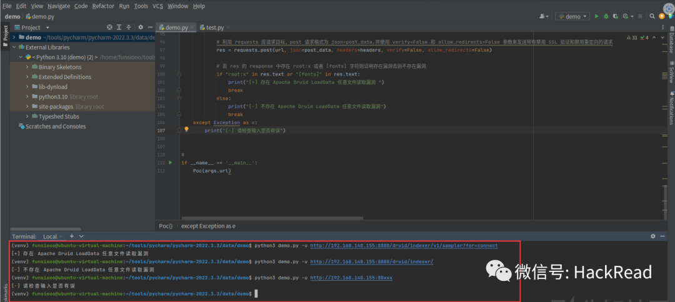Image resolution: width=675 pixels, height=302 pixels.
Task: Expand lib-dynload folder
Action: coord(27,87)
